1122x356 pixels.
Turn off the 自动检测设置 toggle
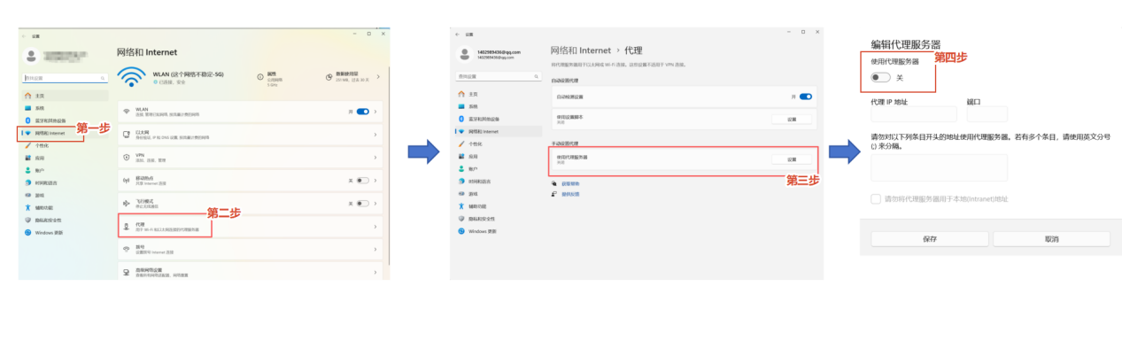tap(806, 96)
